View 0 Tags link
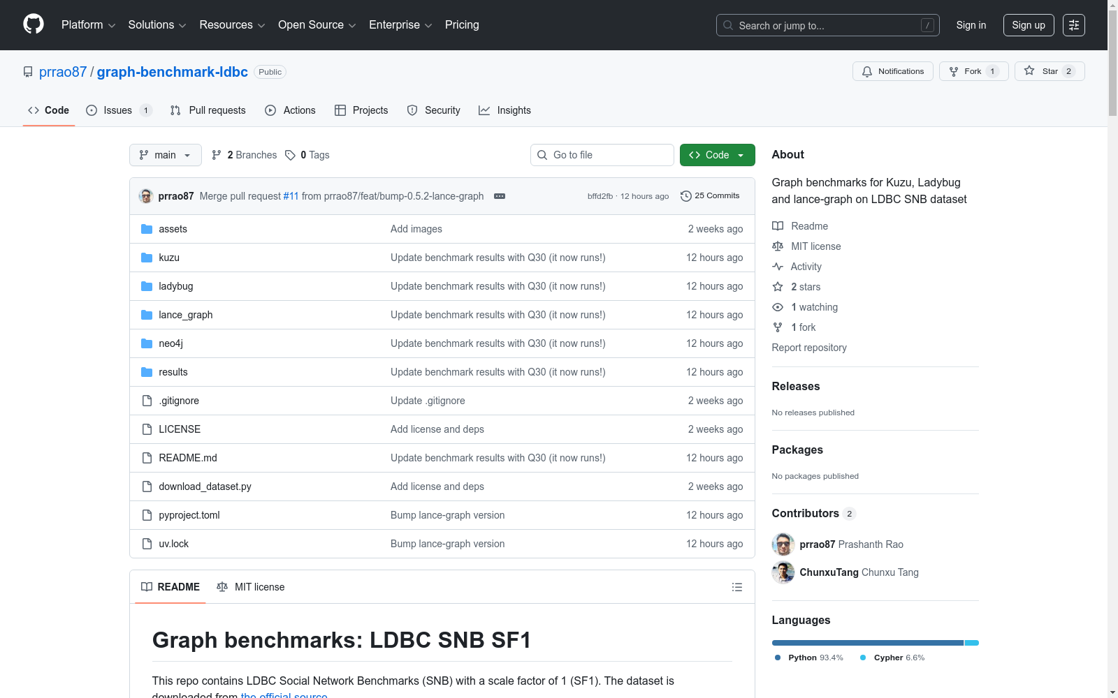 (x=307, y=155)
